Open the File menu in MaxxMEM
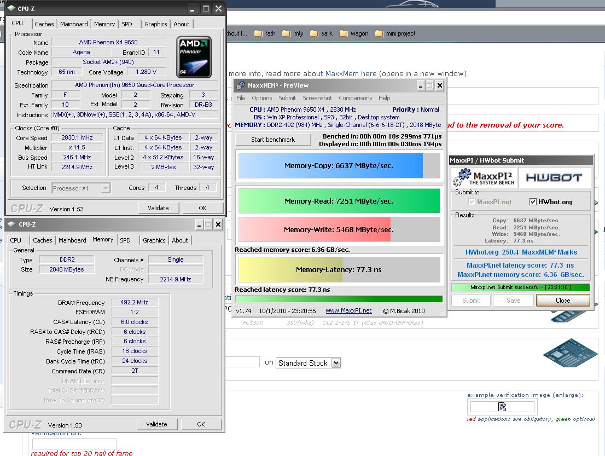Viewport: 605px width, 456px height. click(241, 98)
